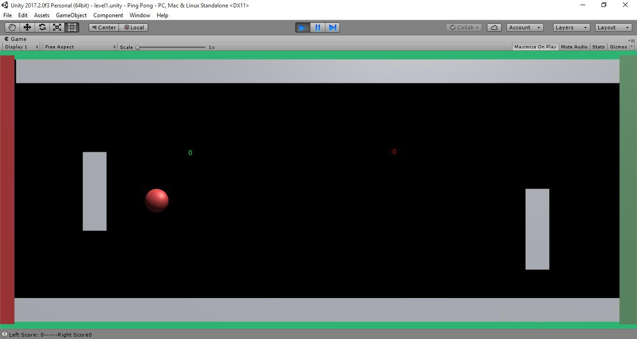Open the Window menu
This screenshot has height=339, width=637.
coord(140,15)
